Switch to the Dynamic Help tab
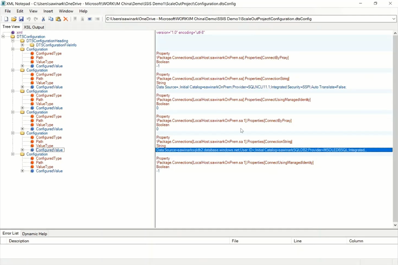The image size is (398, 265). coord(35,234)
